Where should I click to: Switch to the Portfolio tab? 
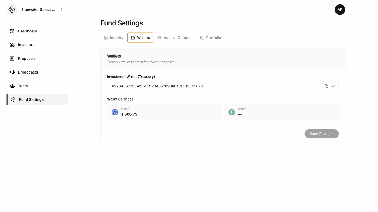pyautogui.click(x=211, y=38)
